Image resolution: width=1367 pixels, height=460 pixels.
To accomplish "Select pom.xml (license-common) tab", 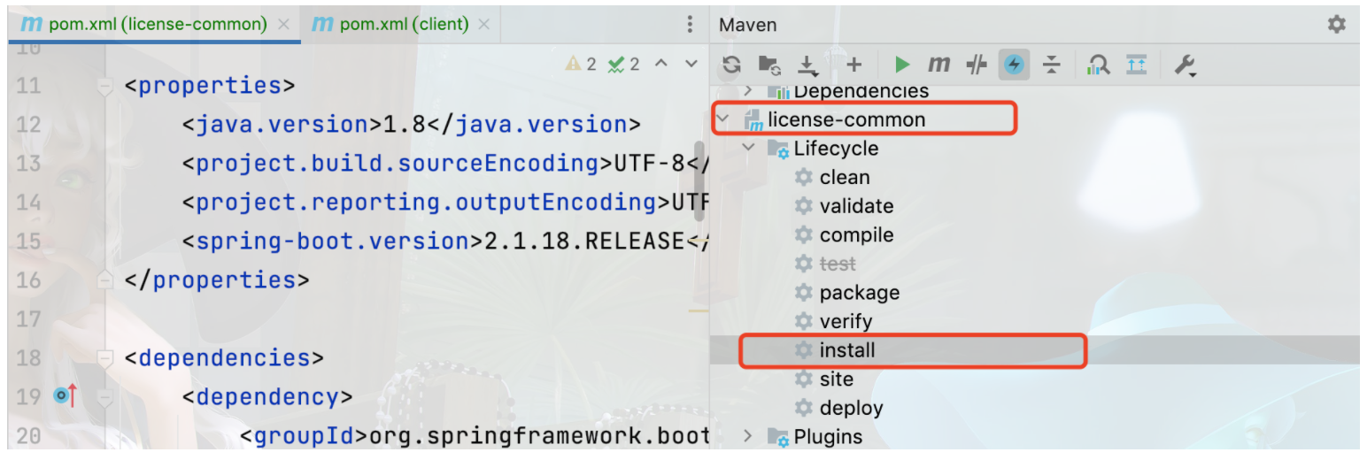I will (x=146, y=24).
